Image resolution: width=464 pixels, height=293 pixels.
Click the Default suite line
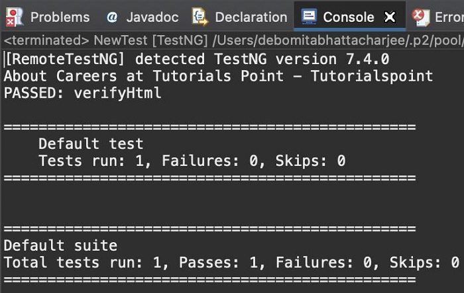coord(60,245)
